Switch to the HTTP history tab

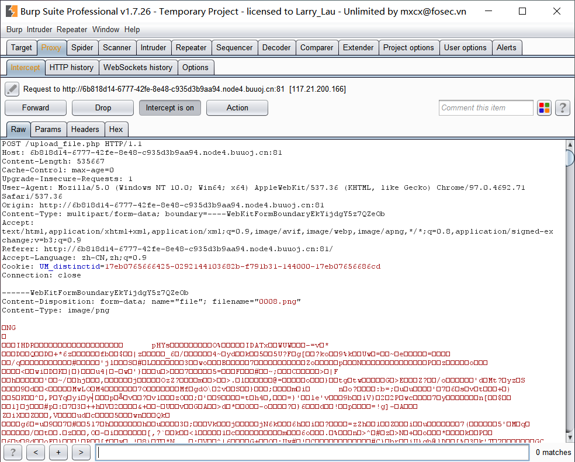tap(71, 67)
